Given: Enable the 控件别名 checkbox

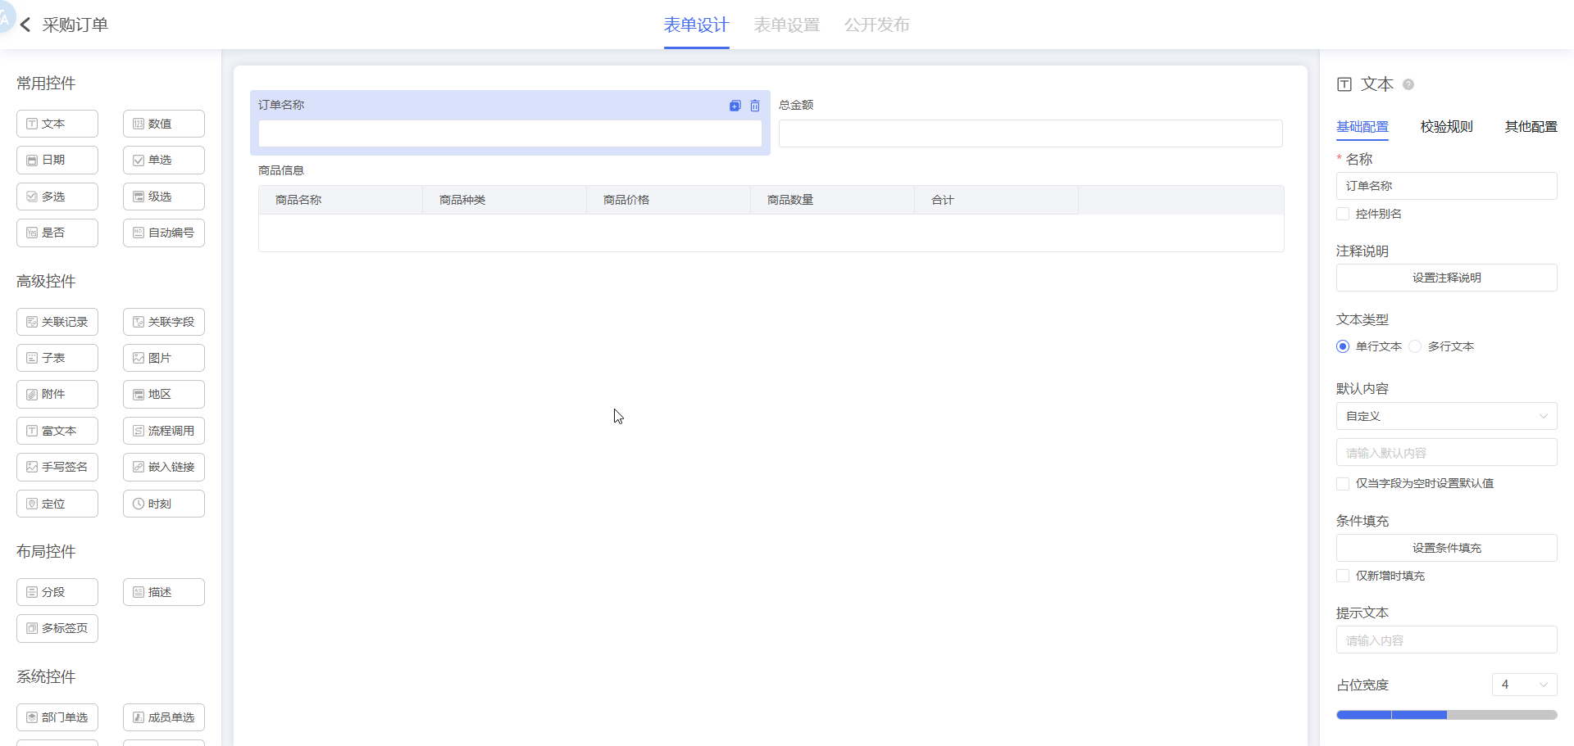Looking at the screenshot, I should pos(1343,215).
